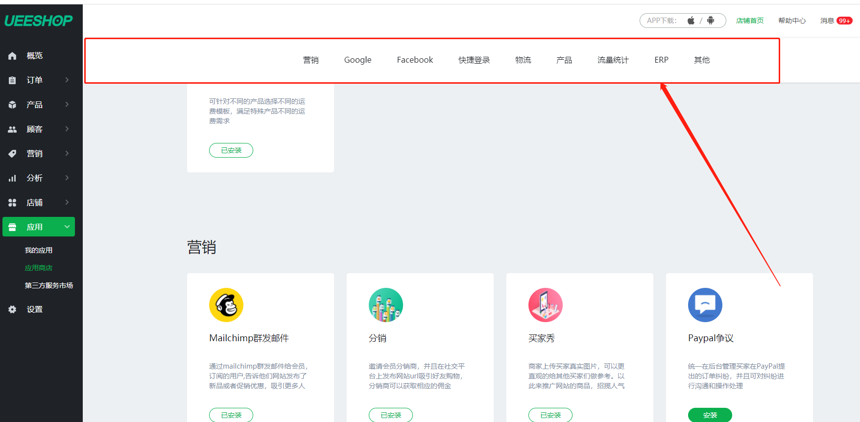Image resolution: width=860 pixels, height=422 pixels.
Task: Expand the 顾客 sidebar menu arrow
Action: click(67, 129)
